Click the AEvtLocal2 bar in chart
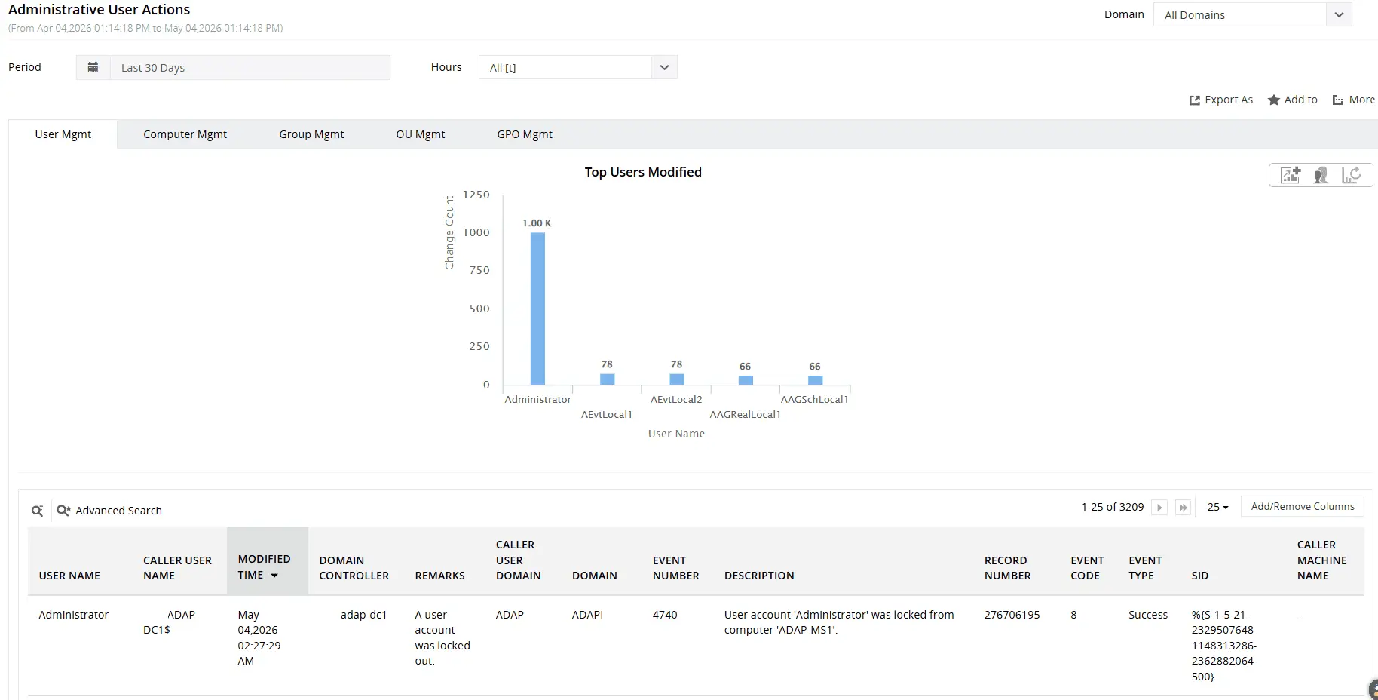This screenshot has width=1378, height=700. point(677,379)
